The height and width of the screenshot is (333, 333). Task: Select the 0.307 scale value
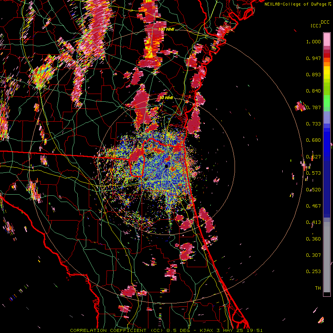(313, 255)
